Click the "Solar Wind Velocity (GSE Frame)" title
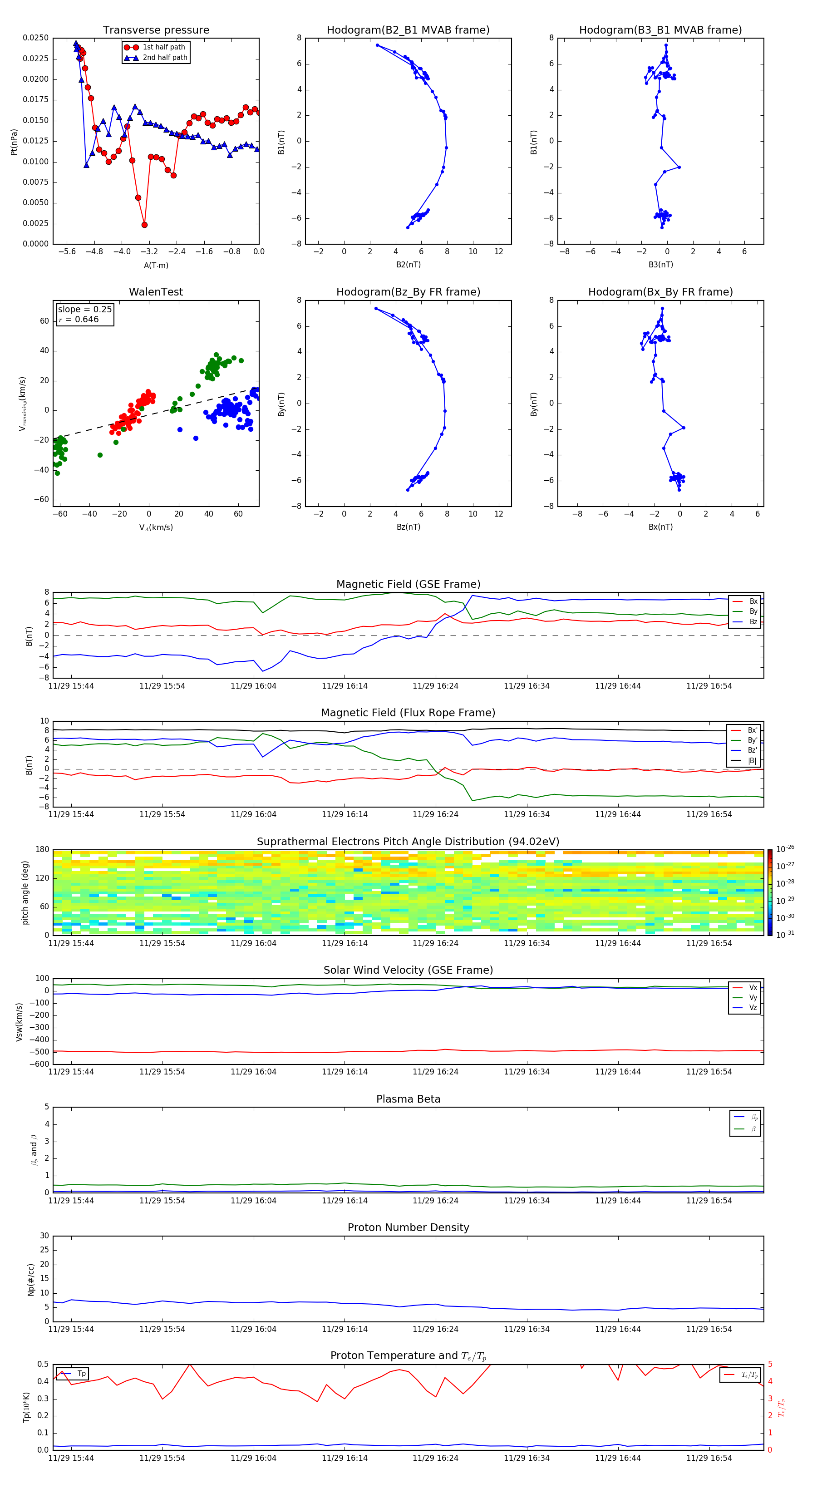 click(x=408, y=971)
